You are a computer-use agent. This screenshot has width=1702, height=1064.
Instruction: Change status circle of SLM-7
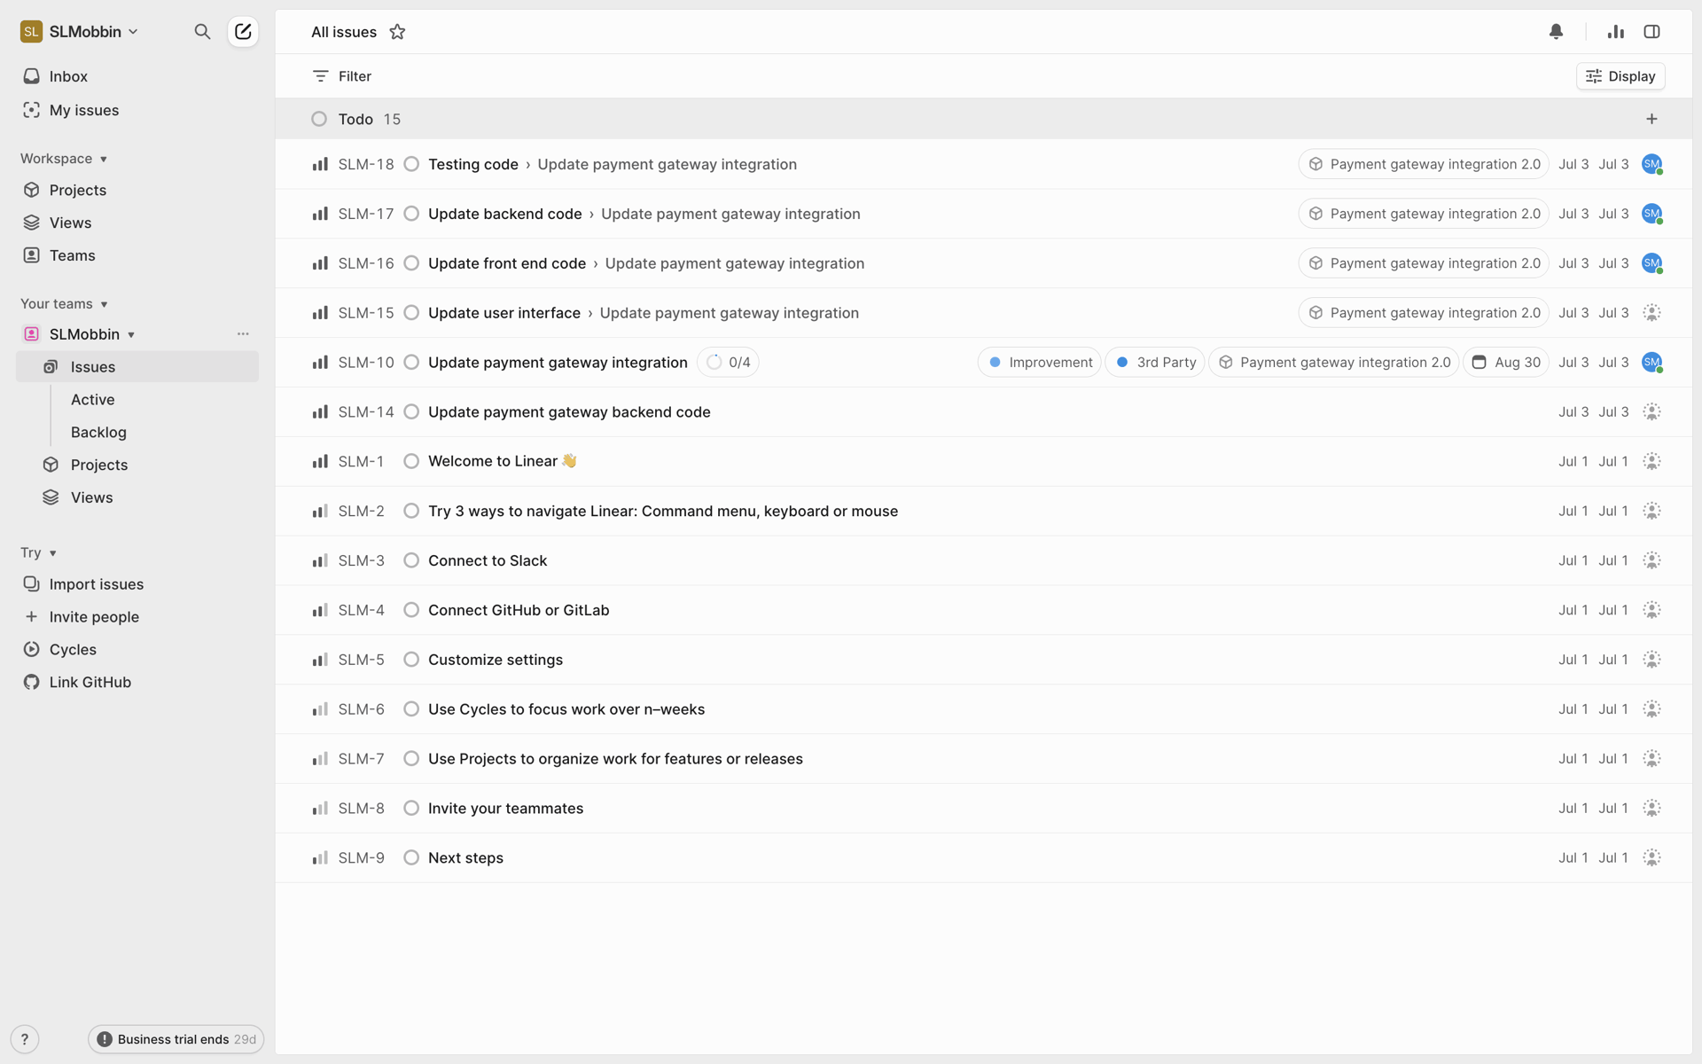click(411, 759)
